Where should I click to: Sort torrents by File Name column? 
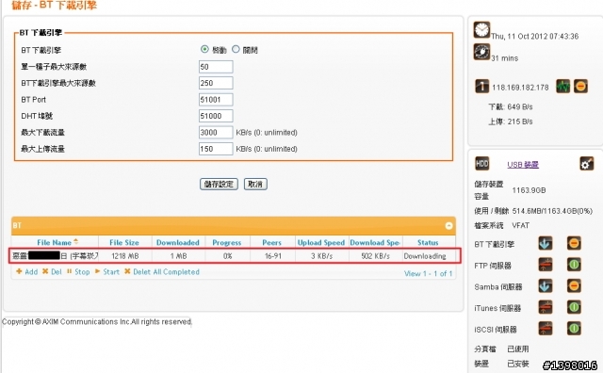click(55, 243)
